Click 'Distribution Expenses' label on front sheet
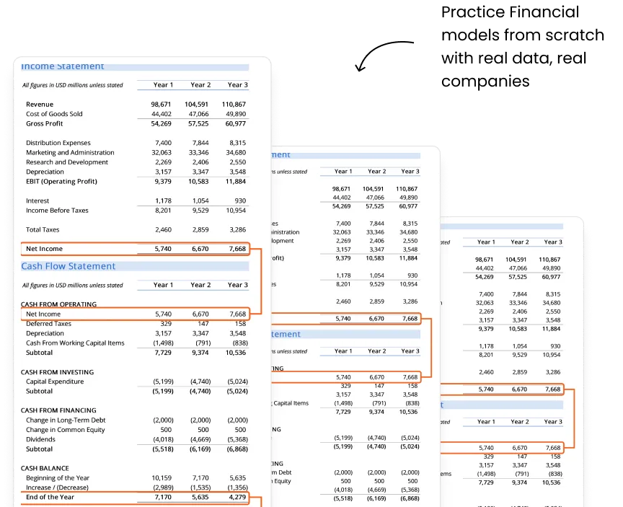This screenshot has width=623, height=507. tap(58, 143)
